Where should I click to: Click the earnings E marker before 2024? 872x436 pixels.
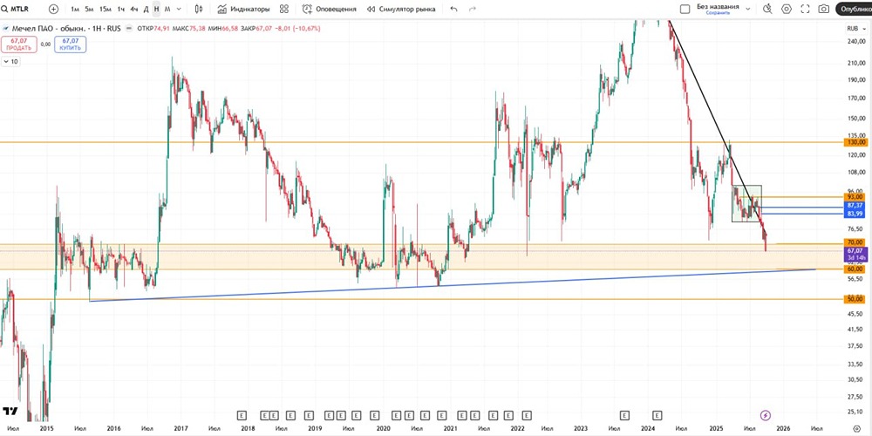pos(624,415)
